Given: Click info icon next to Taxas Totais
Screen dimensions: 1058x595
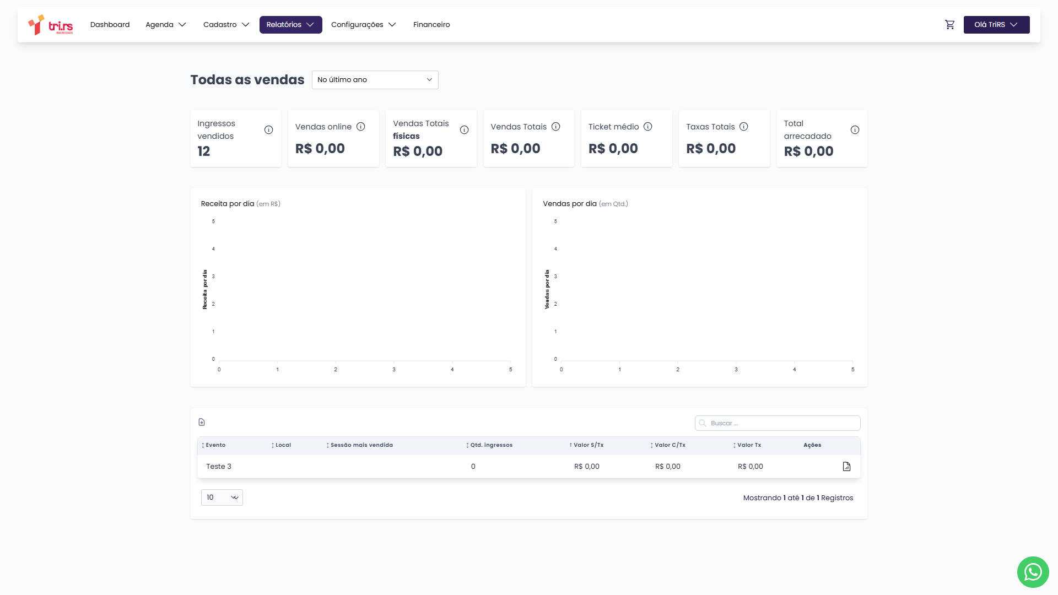Looking at the screenshot, I should point(744,127).
